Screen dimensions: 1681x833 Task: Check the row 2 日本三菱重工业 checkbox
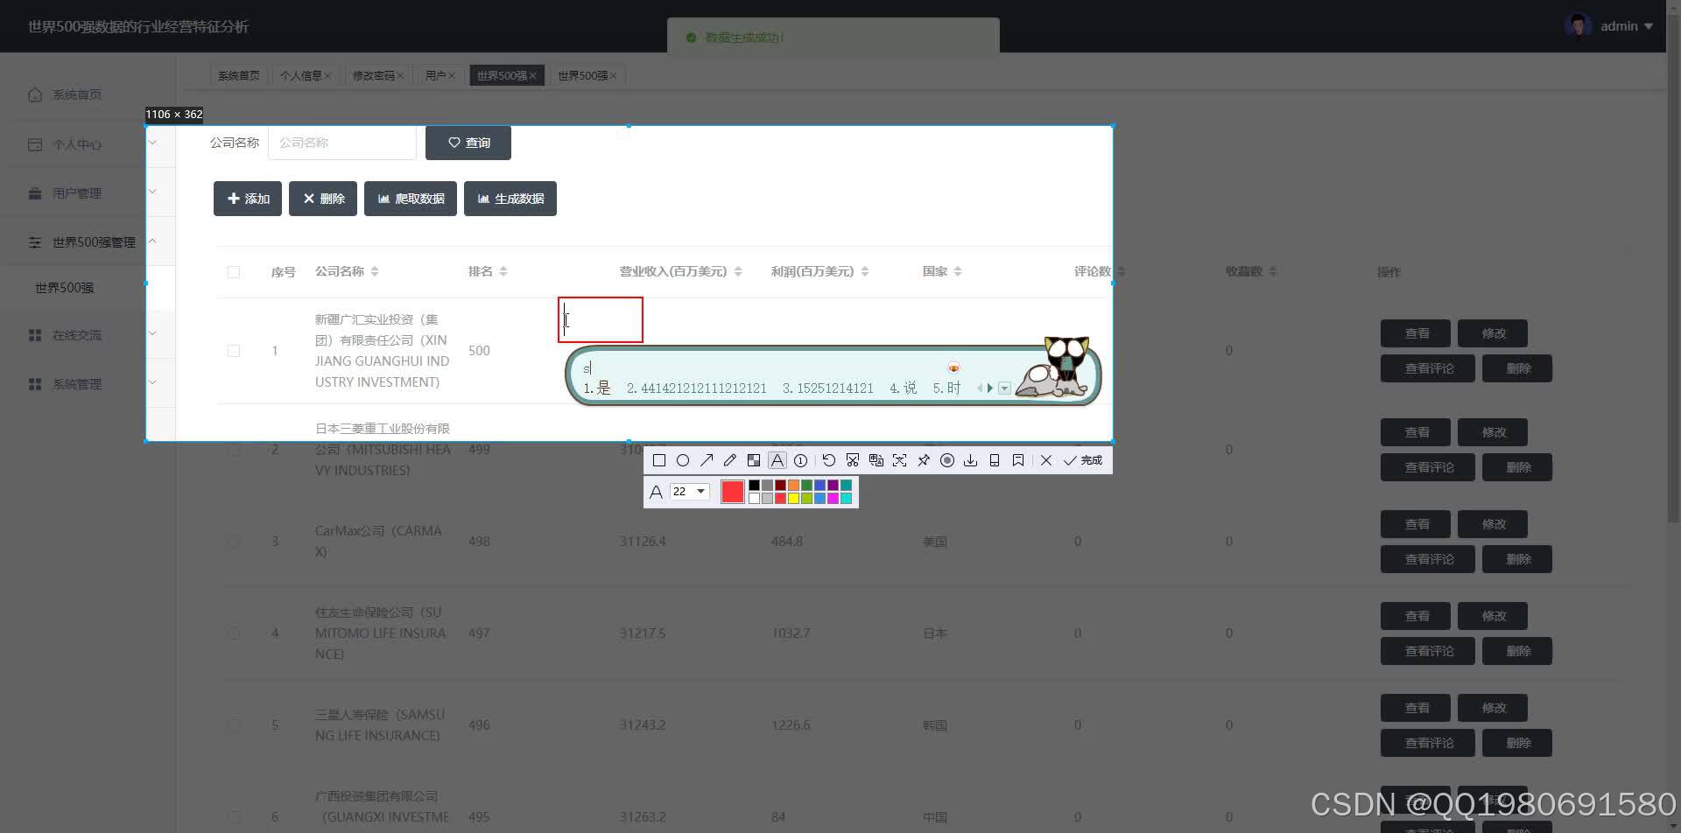[x=234, y=450]
